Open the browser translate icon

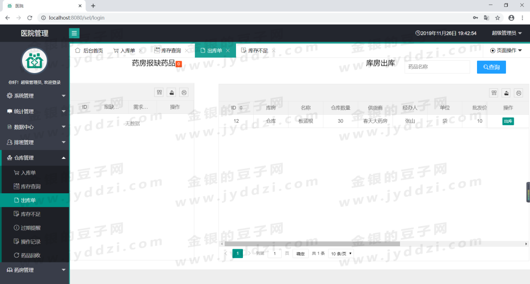coord(486,18)
